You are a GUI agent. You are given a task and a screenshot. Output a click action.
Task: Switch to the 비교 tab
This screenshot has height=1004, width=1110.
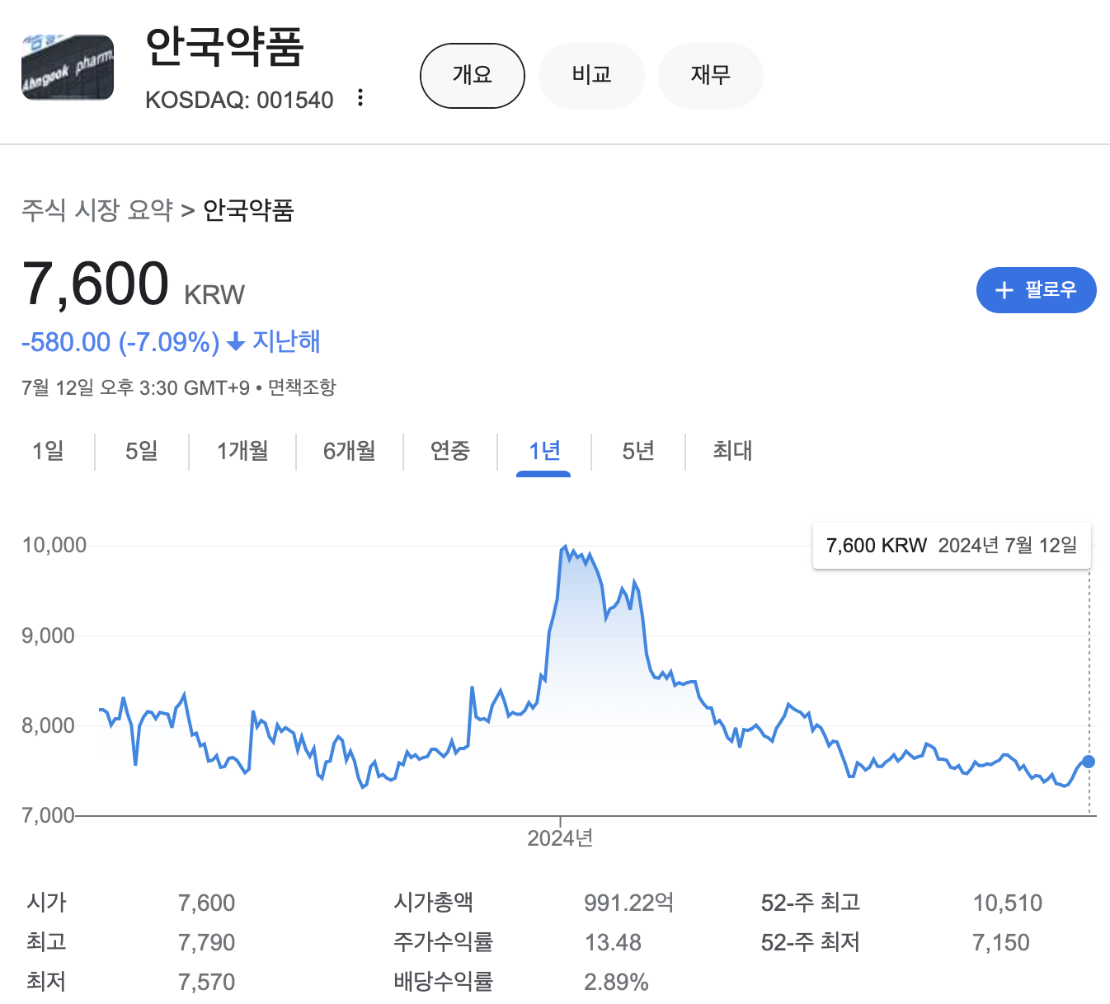pos(591,76)
